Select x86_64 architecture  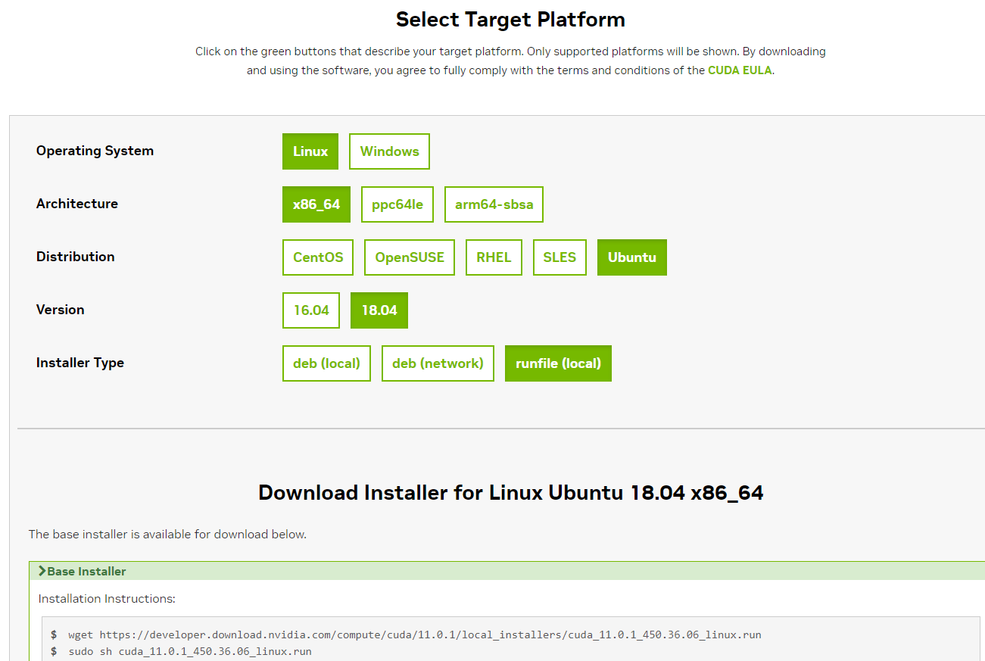point(316,204)
